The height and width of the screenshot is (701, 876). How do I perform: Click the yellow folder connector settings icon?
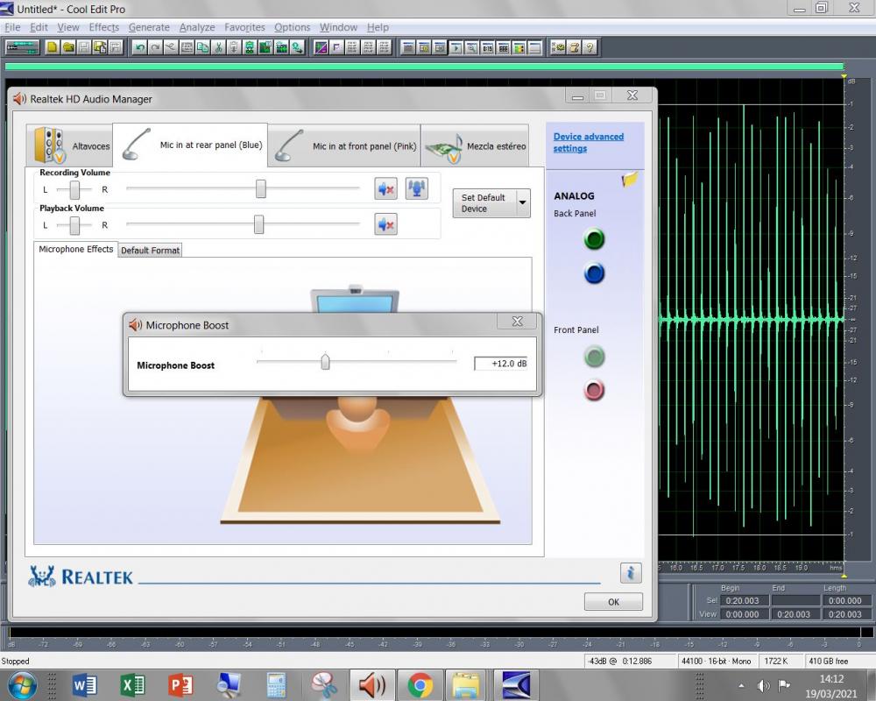tap(630, 180)
